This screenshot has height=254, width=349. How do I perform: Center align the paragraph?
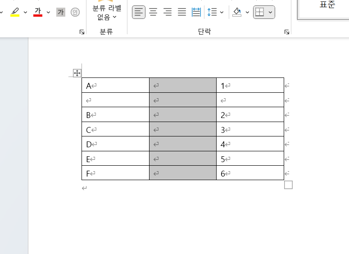click(153, 12)
